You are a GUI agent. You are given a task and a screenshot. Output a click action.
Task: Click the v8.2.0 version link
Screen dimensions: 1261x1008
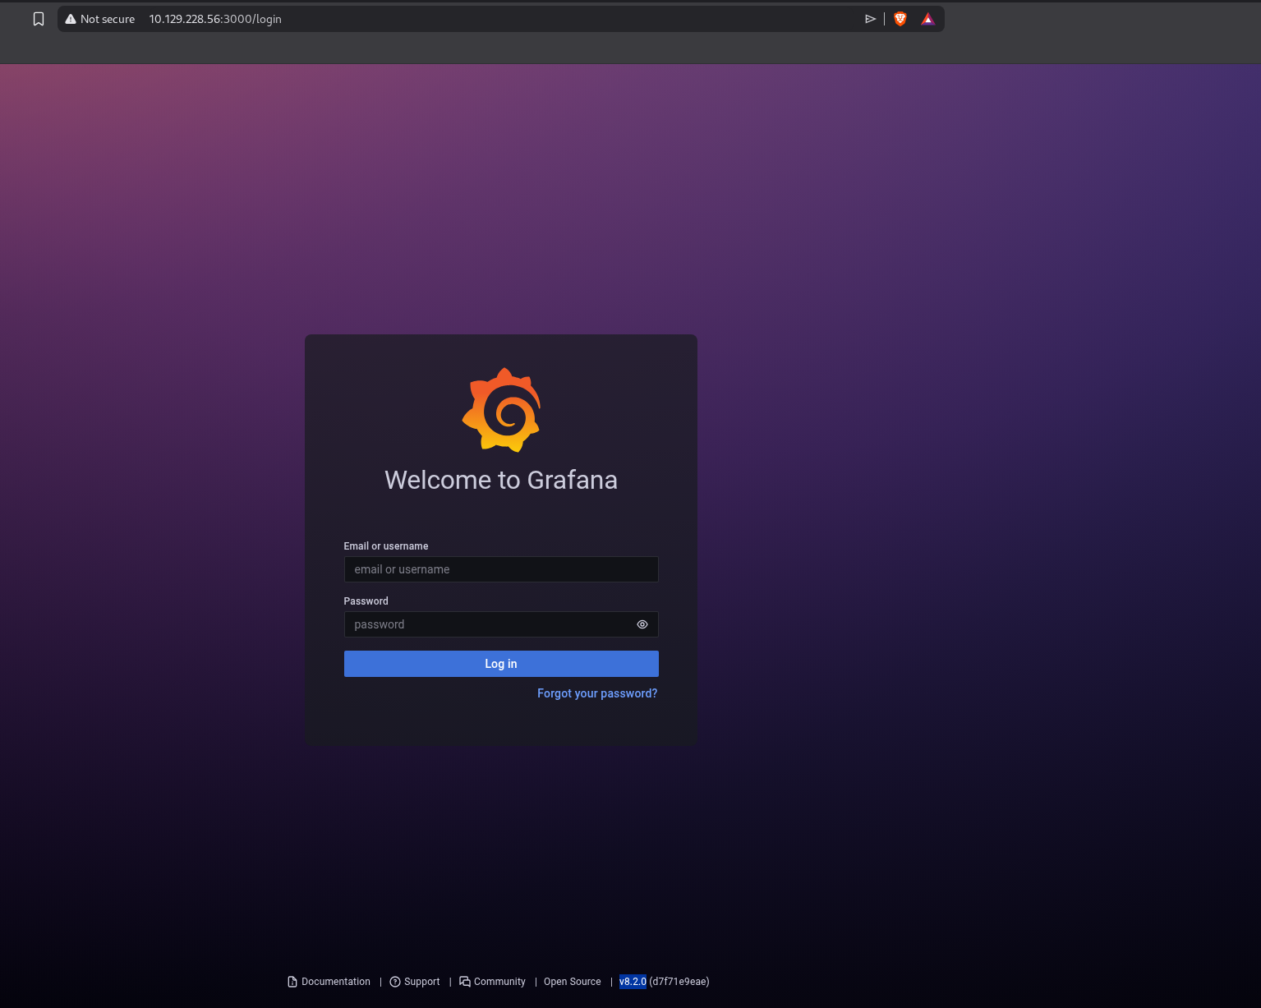tap(633, 982)
